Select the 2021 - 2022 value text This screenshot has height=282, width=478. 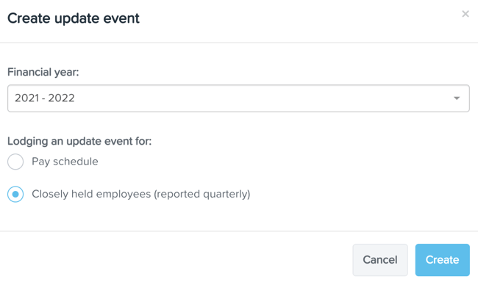click(45, 98)
